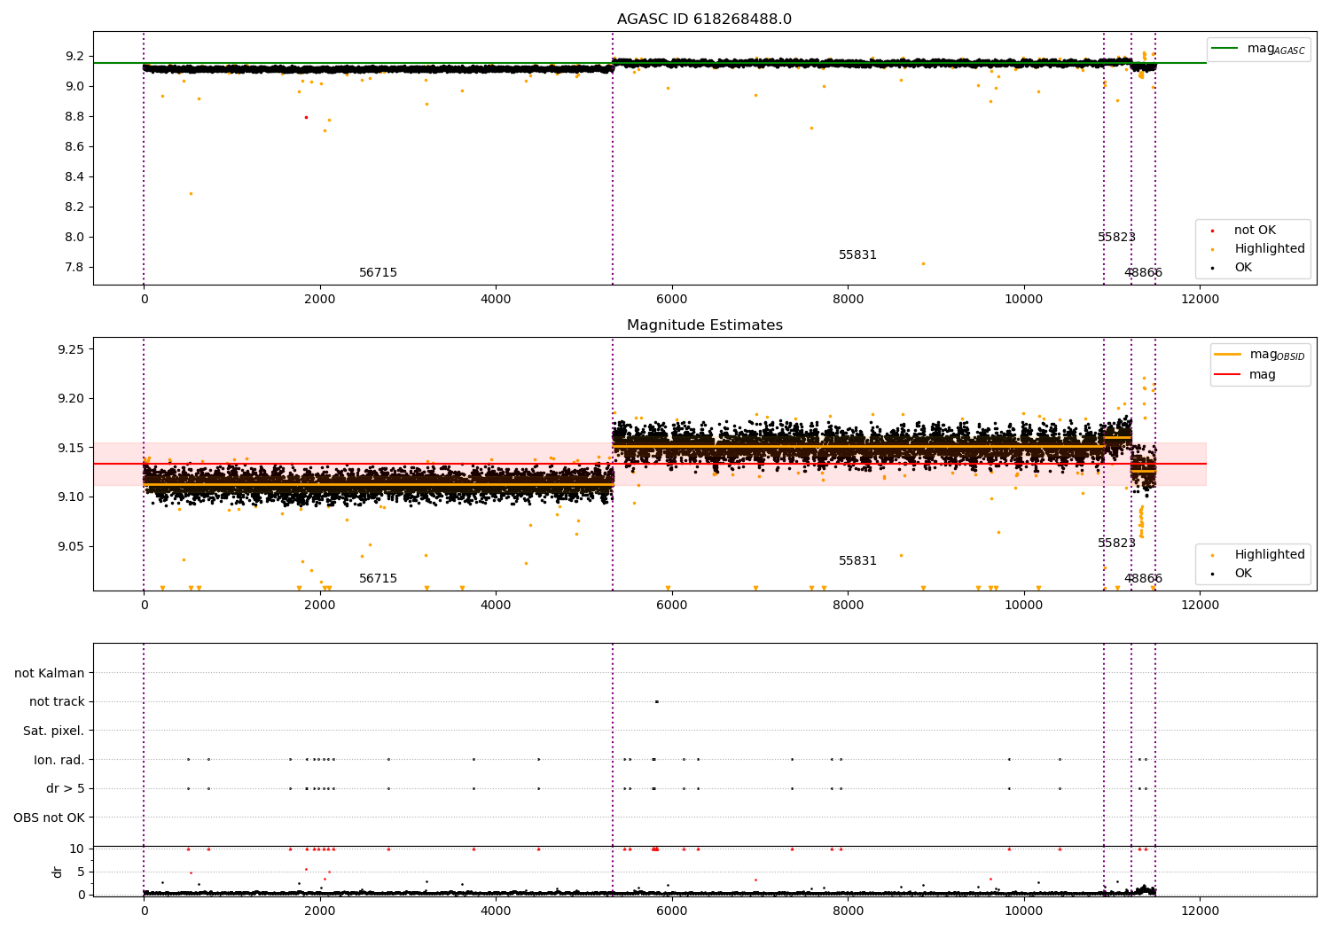This screenshot has height=931, width=1330.
Task: Click the '9.2' y-axis tick in top plot
Action: (74, 56)
